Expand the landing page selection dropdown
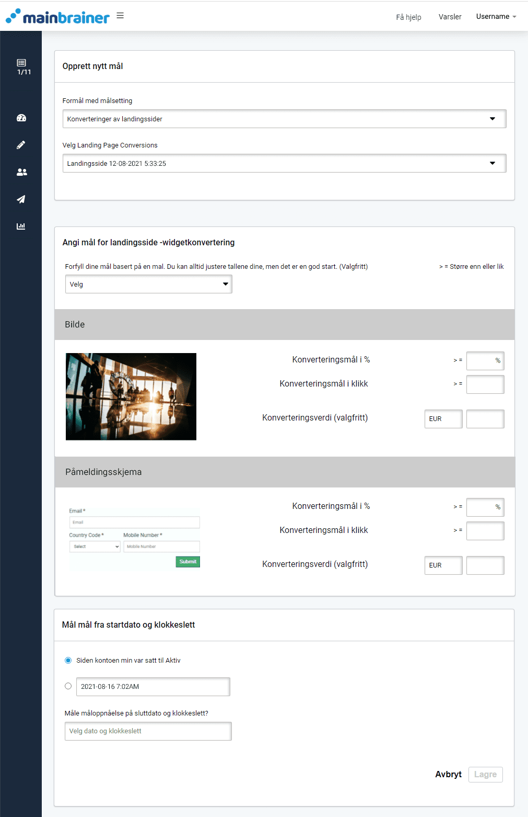The width and height of the screenshot is (528, 817). [284, 163]
